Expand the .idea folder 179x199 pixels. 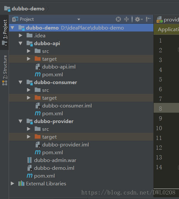point(20,35)
